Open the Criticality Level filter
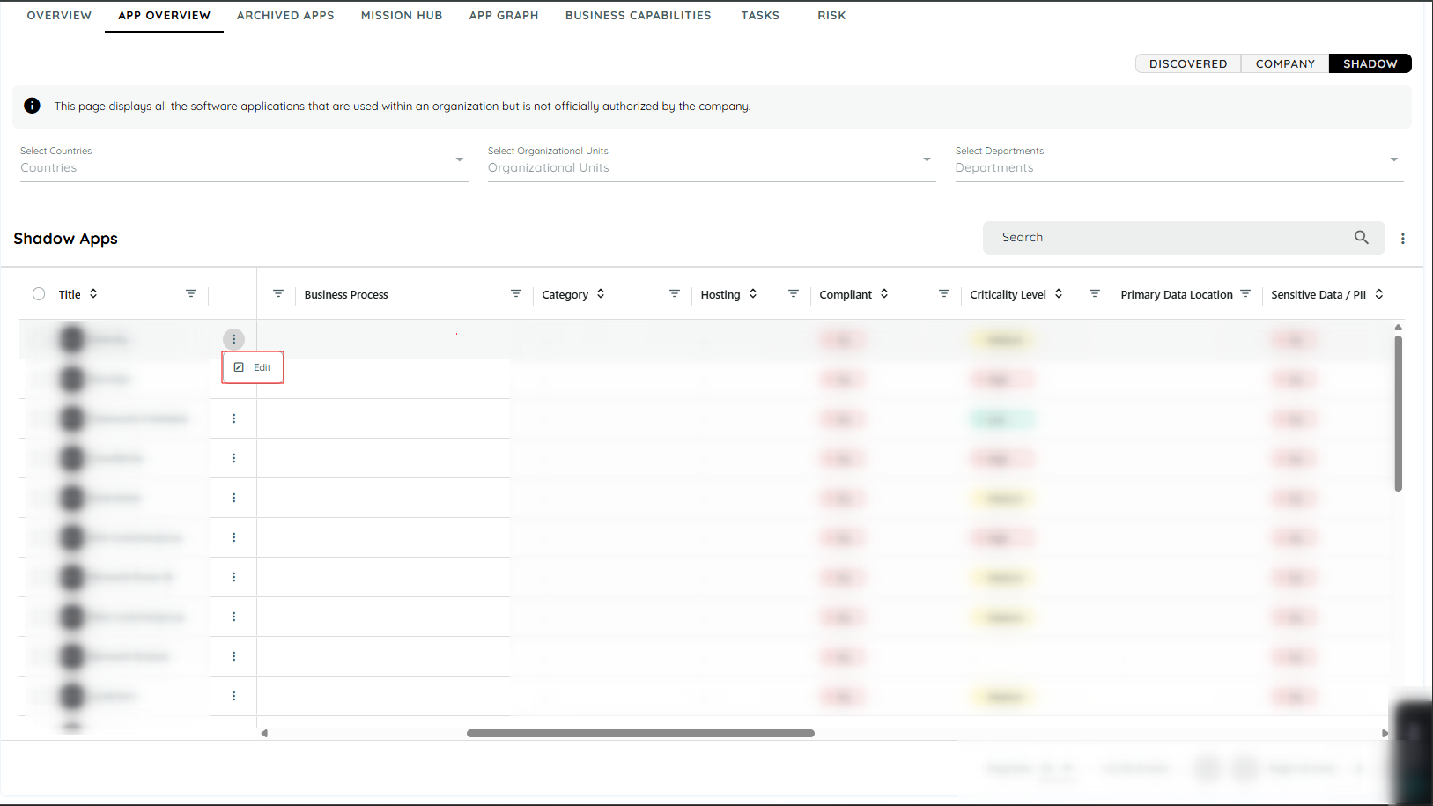The width and height of the screenshot is (1433, 806). 1095,293
